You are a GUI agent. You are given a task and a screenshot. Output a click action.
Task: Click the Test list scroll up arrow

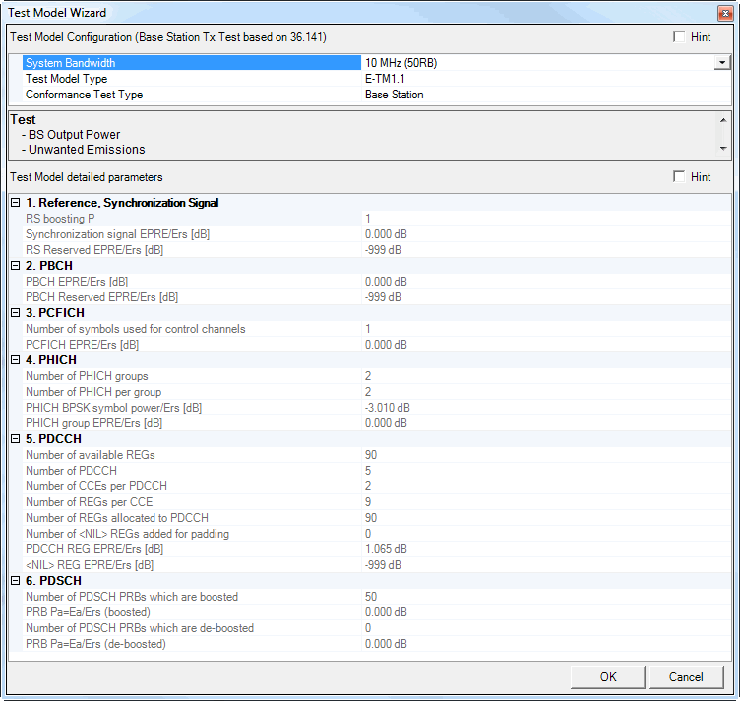point(723,120)
